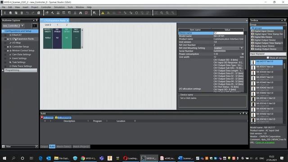Click the yellow warning triangle toolbar icon

pos(103,13)
